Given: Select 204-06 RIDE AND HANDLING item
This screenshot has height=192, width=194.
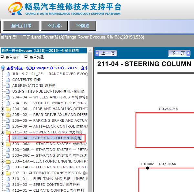Looking at the screenshot, I should coord(50,109).
